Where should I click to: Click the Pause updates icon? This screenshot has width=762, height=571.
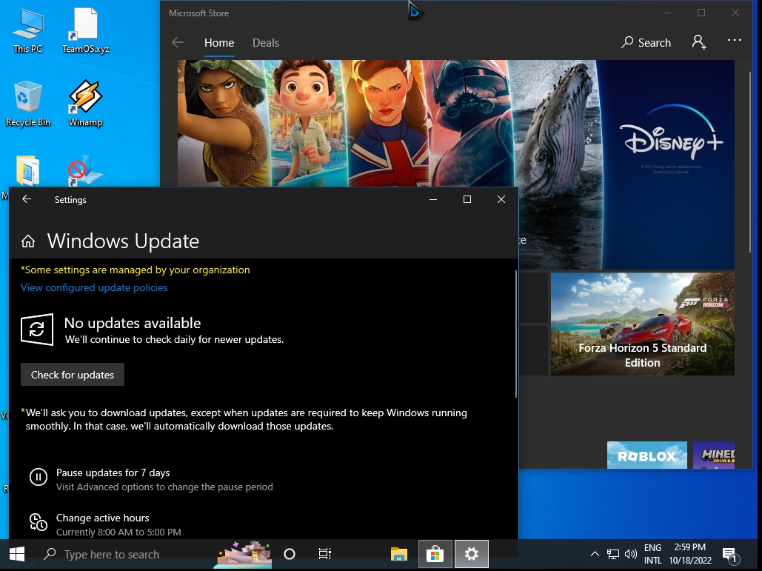(x=38, y=477)
